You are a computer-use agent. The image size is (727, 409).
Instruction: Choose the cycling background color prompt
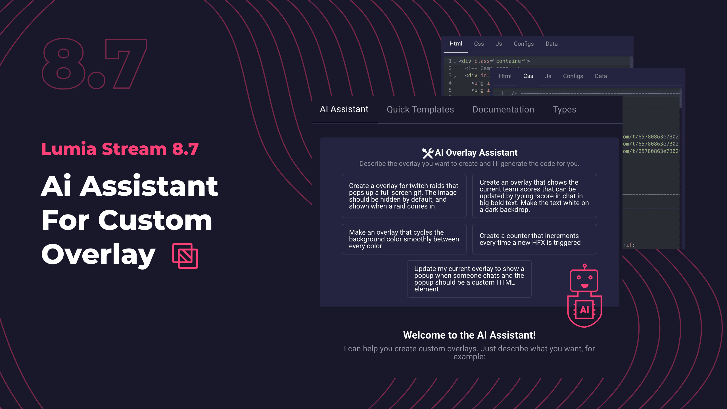[404, 239]
